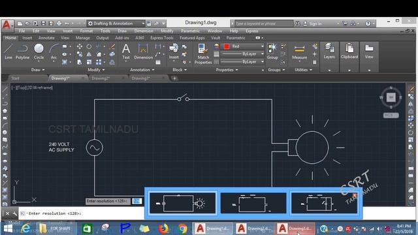Select Drawing1 taskbar preview thumbnail
Viewport: 418px width, 235px height.
[183, 203]
